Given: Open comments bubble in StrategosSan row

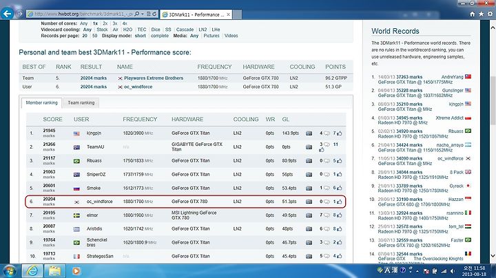Looking at the screenshot, I should [x=327, y=256].
